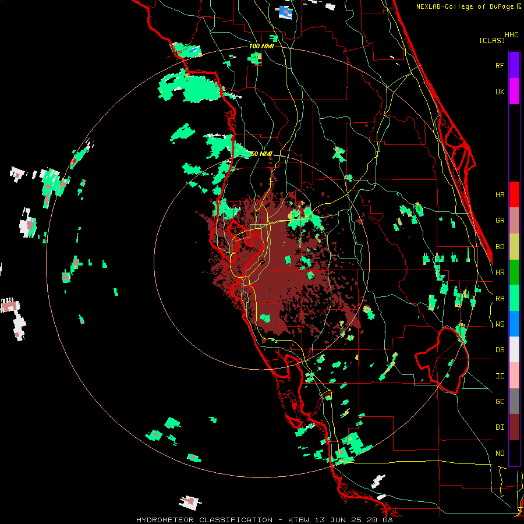This screenshot has width=524, height=524.
Task: Click the '100 NMI' range ring label
Action: click(x=261, y=46)
